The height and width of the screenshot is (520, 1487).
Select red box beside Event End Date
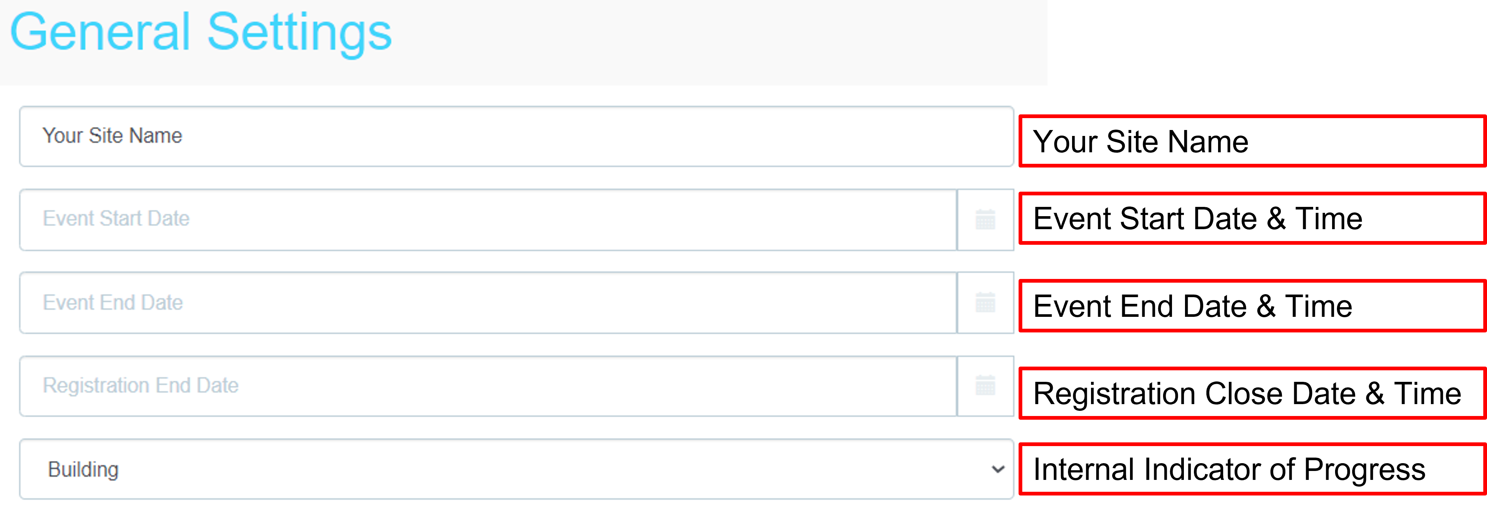pyautogui.click(x=1253, y=305)
